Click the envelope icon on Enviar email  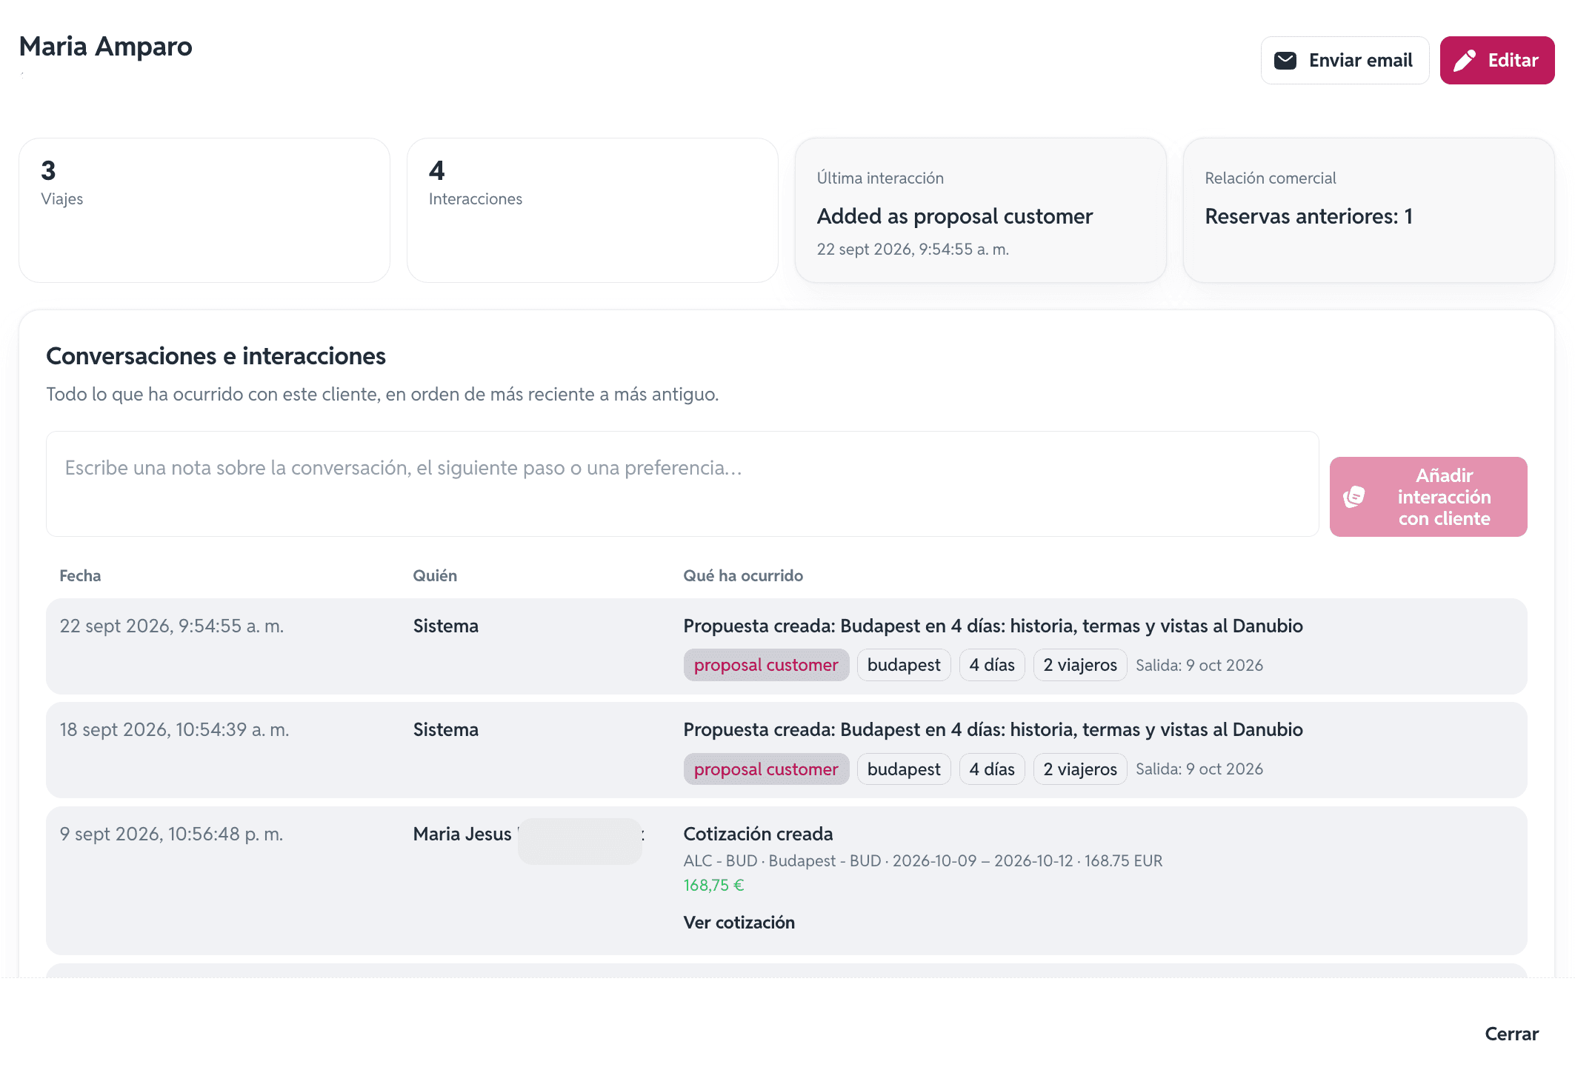click(1285, 60)
